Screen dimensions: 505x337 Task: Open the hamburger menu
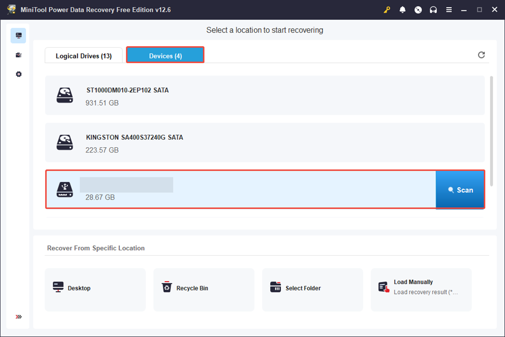click(449, 10)
